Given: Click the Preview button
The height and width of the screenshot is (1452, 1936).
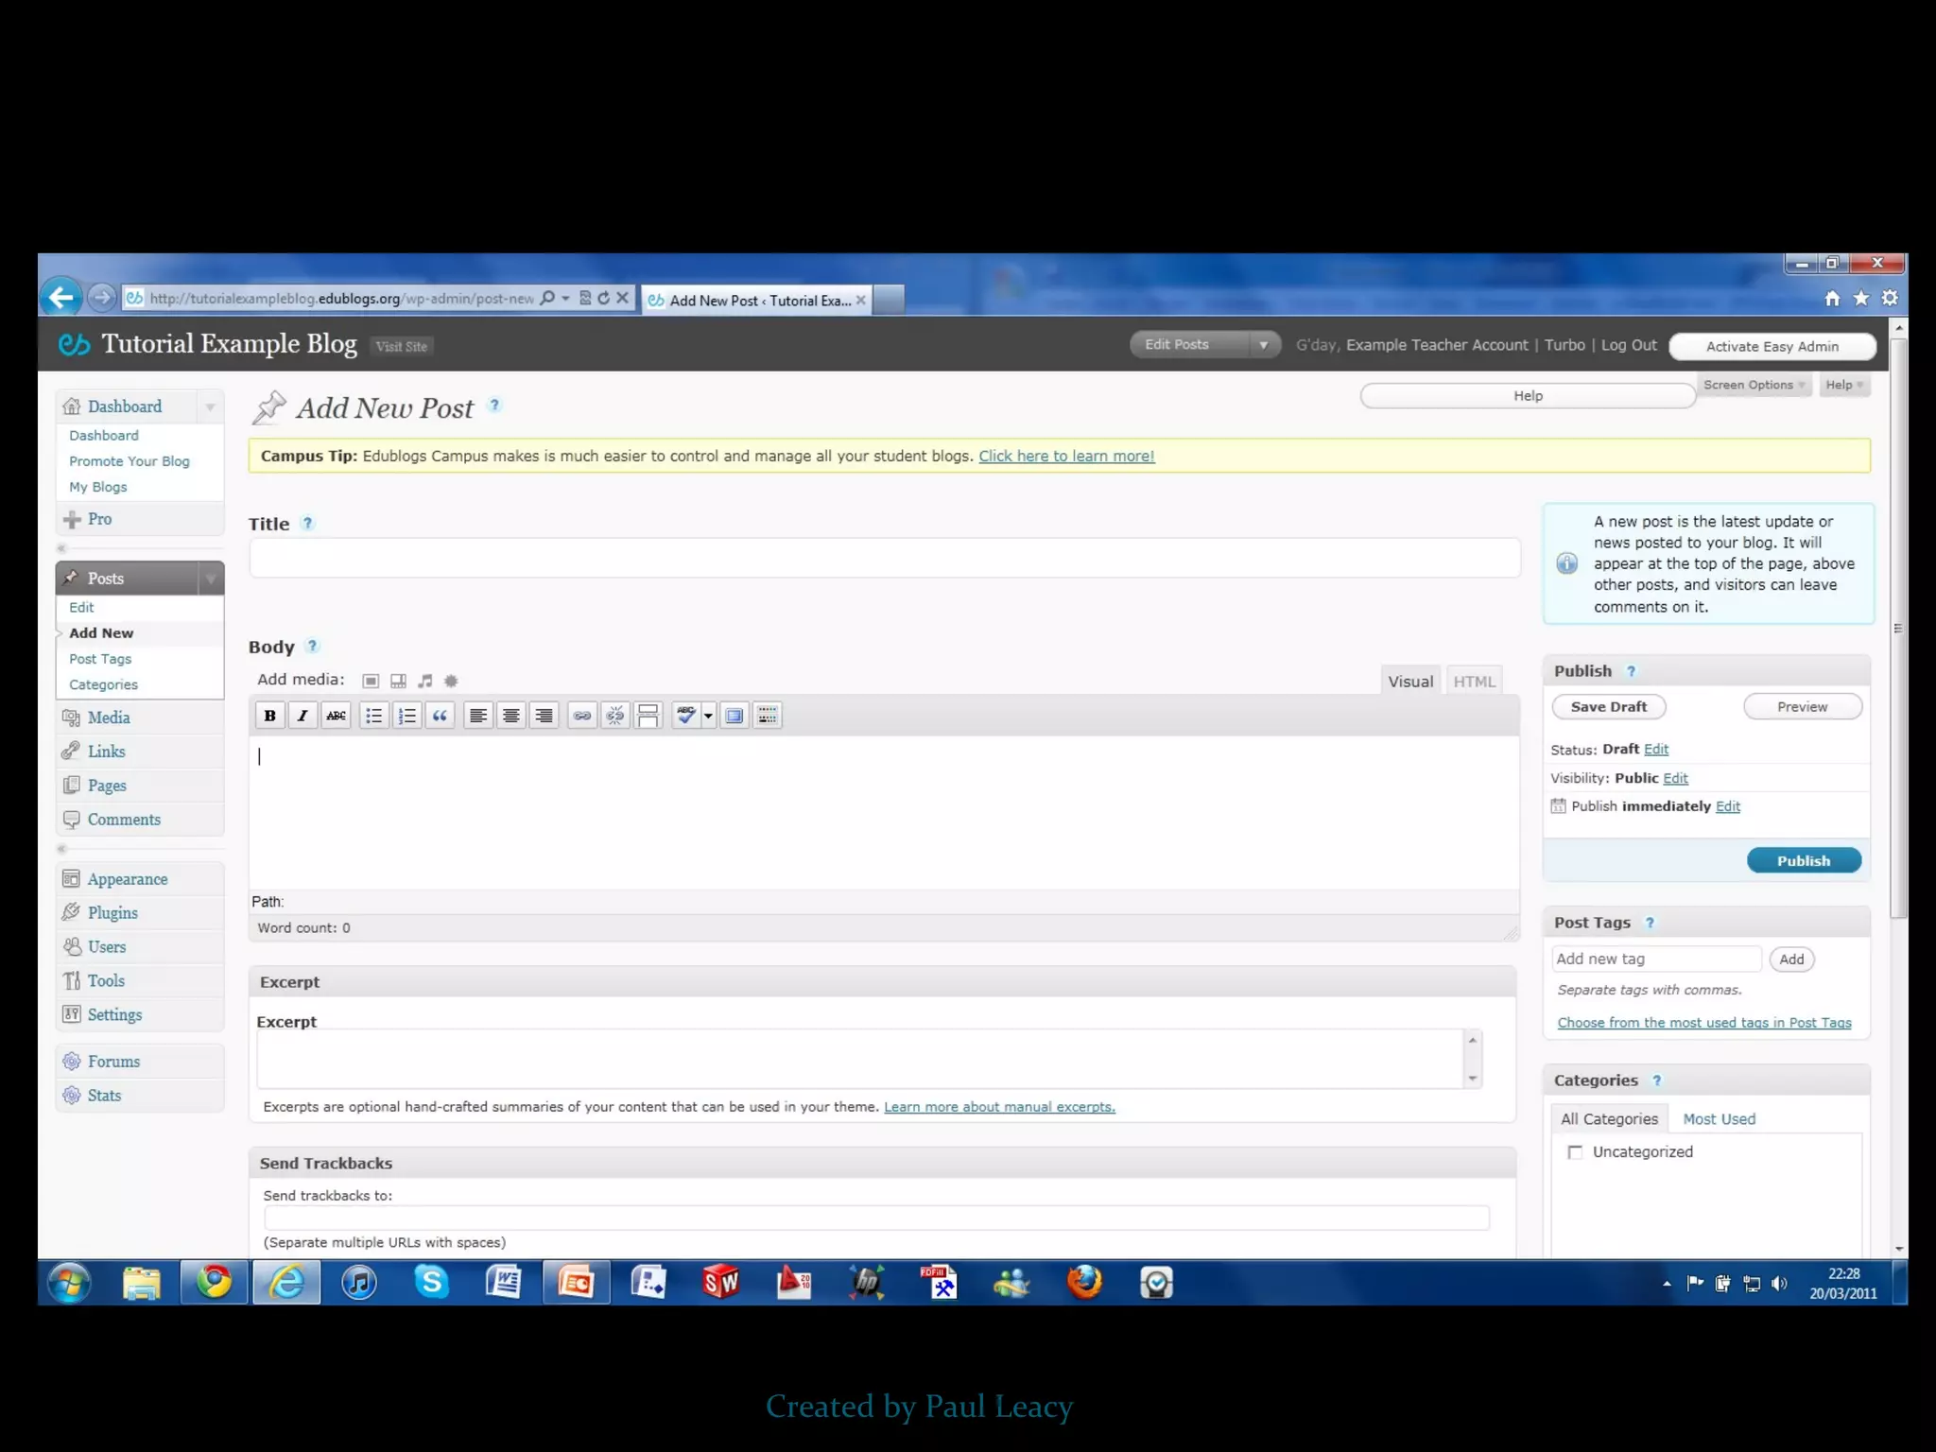Looking at the screenshot, I should pos(1803,707).
